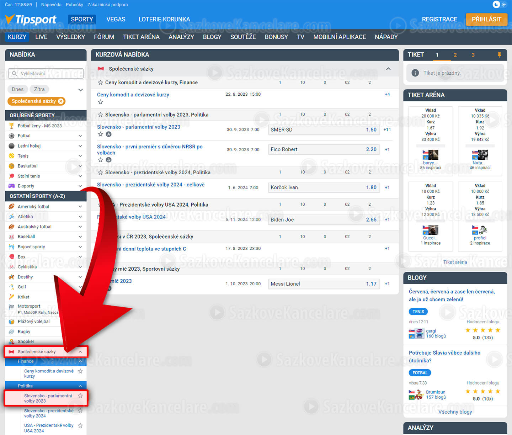This screenshot has width=512, height=435.
Task: Select LIVE in the navigation bar
Action: coord(41,37)
